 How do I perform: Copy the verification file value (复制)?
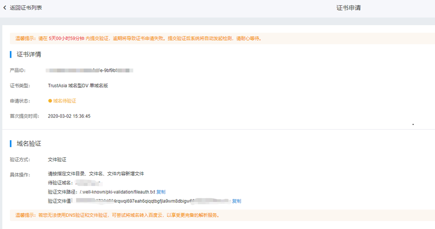[236, 201]
